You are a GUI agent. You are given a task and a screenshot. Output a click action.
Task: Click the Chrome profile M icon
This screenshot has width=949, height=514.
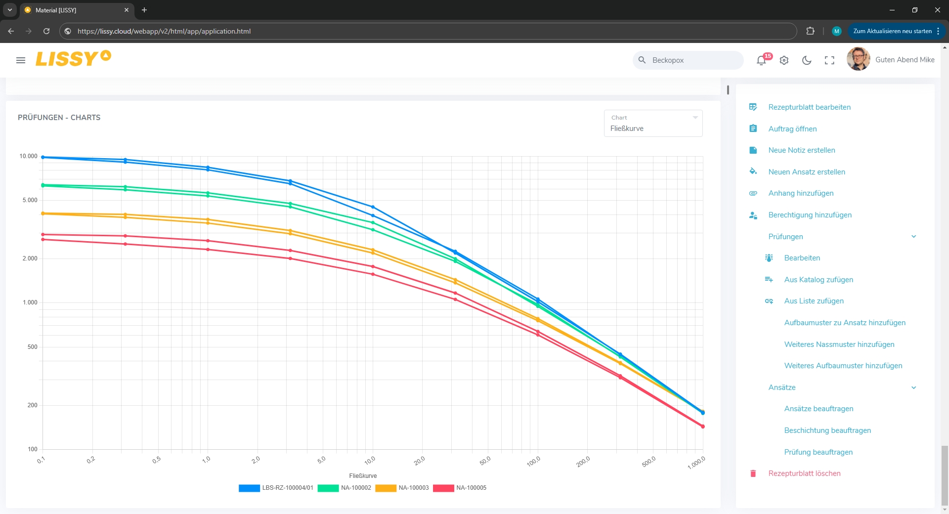click(836, 31)
